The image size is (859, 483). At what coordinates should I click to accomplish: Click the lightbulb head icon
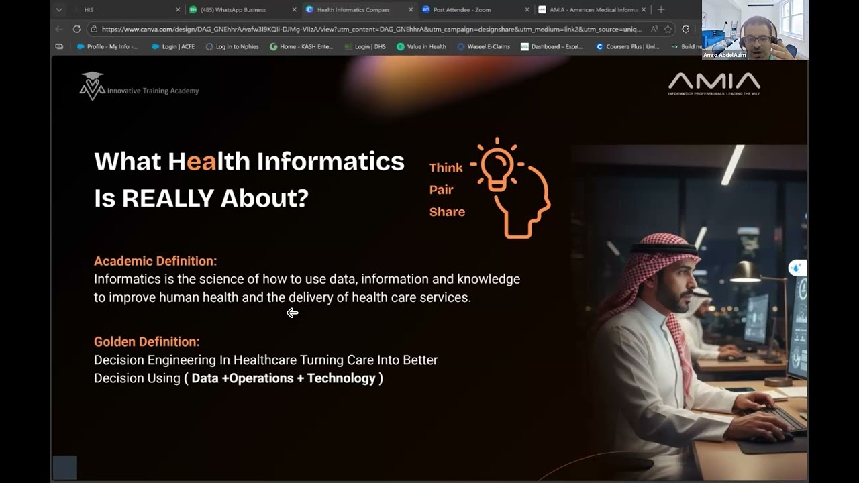[x=511, y=188]
